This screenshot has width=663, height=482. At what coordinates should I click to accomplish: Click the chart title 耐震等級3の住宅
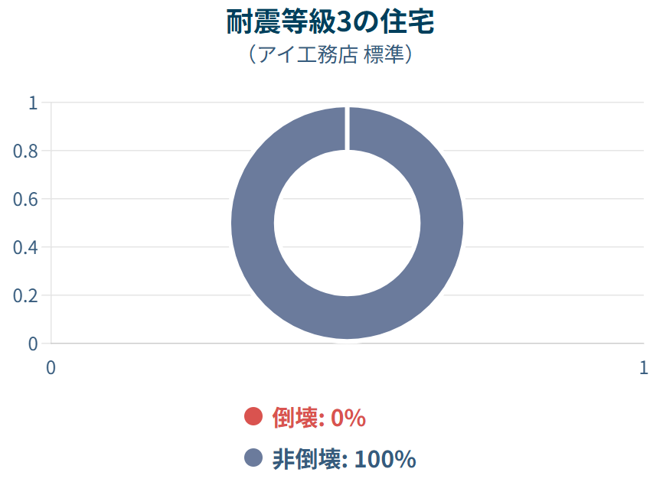(331, 23)
